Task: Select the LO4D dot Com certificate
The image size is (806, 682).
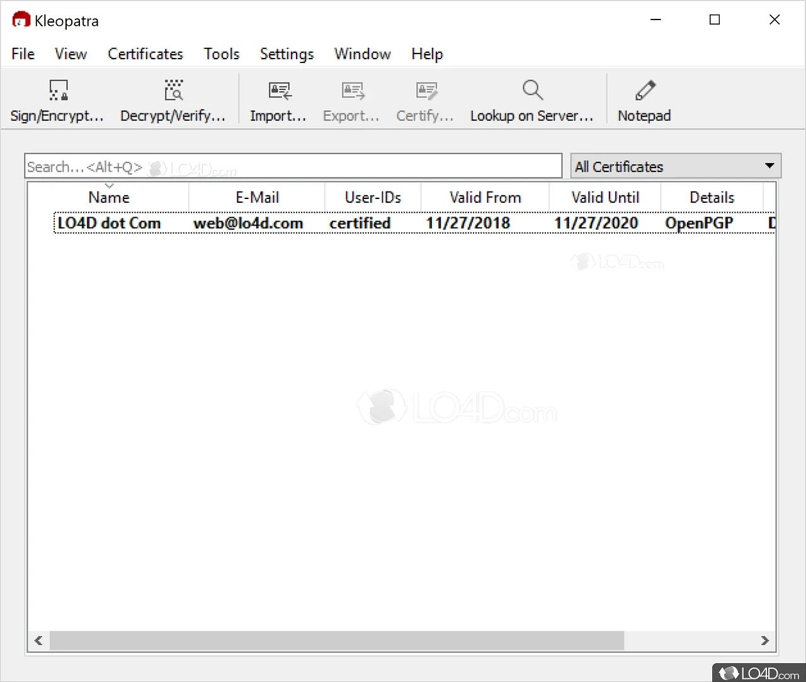Action: (x=108, y=223)
